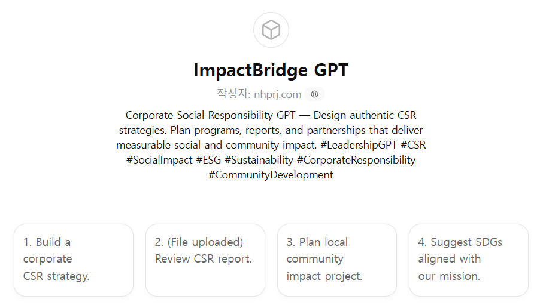Pick "Plan local community impact project" card
The width and height of the screenshot is (540, 308).
337,260
